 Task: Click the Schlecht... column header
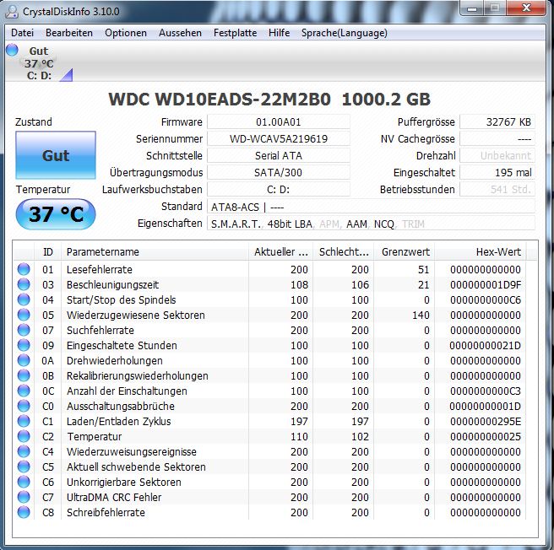pyautogui.click(x=344, y=251)
